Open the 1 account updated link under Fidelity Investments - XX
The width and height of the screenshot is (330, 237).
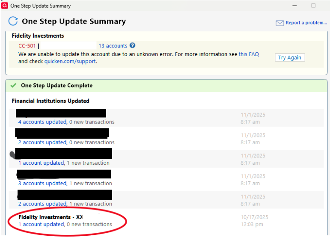[x=41, y=224]
